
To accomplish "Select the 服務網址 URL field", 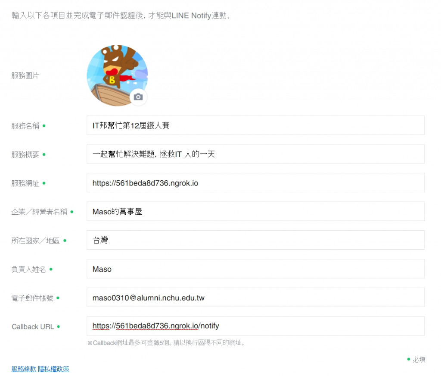I will [255, 183].
